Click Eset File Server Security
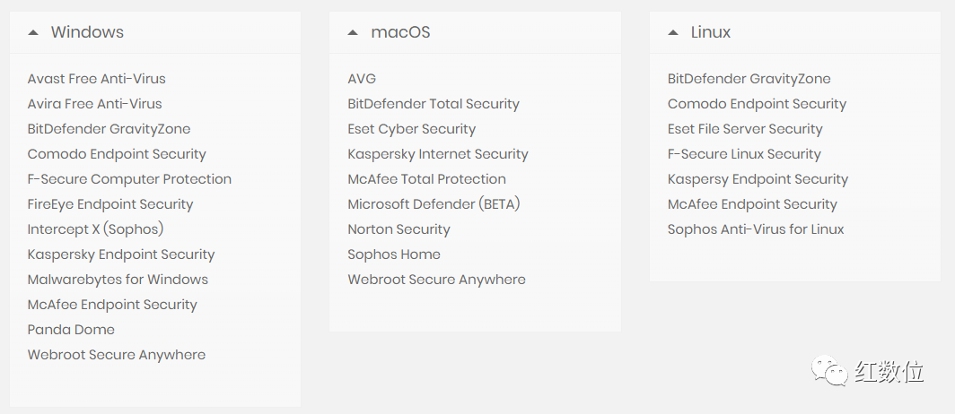The image size is (955, 414). click(x=745, y=129)
